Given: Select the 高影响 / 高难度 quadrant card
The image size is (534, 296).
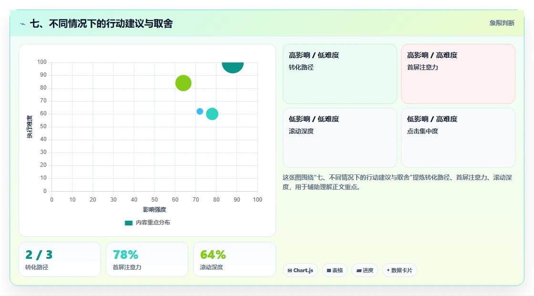Looking at the screenshot, I should pos(458,74).
